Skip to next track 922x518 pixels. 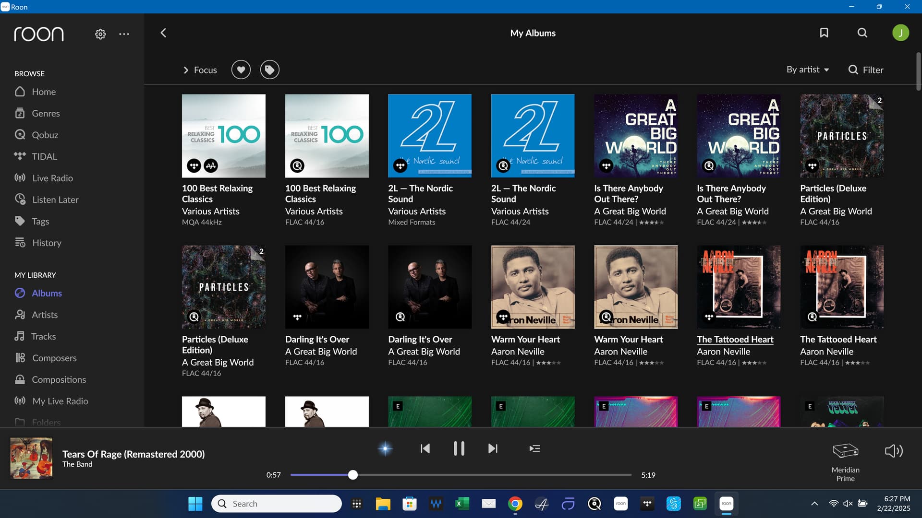click(x=493, y=448)
